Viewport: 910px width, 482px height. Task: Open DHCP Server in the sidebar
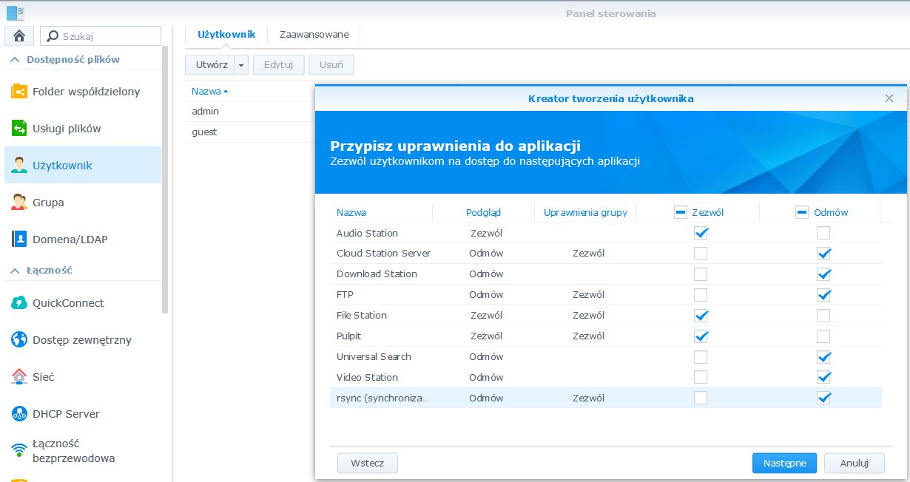(x=83, y=414)
